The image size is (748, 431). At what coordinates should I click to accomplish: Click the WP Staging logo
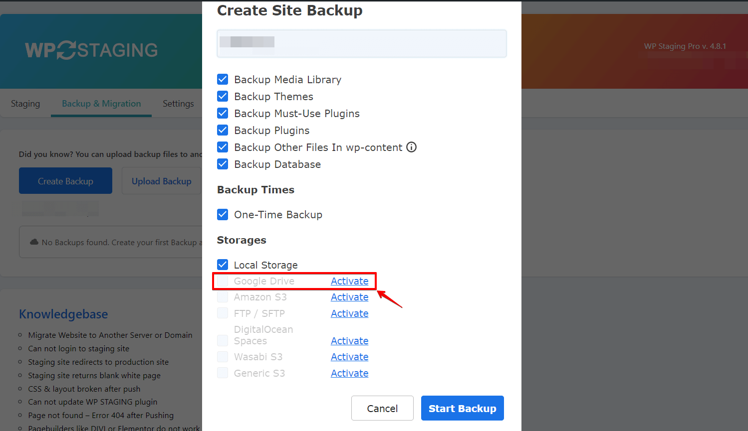click(91, 50)
